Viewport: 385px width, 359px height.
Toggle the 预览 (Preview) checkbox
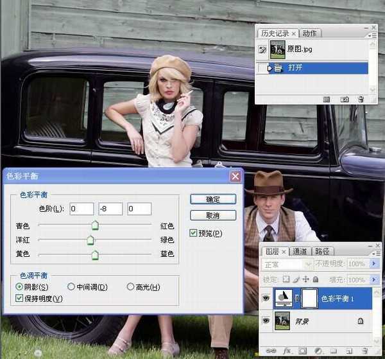tap(194, 233)
